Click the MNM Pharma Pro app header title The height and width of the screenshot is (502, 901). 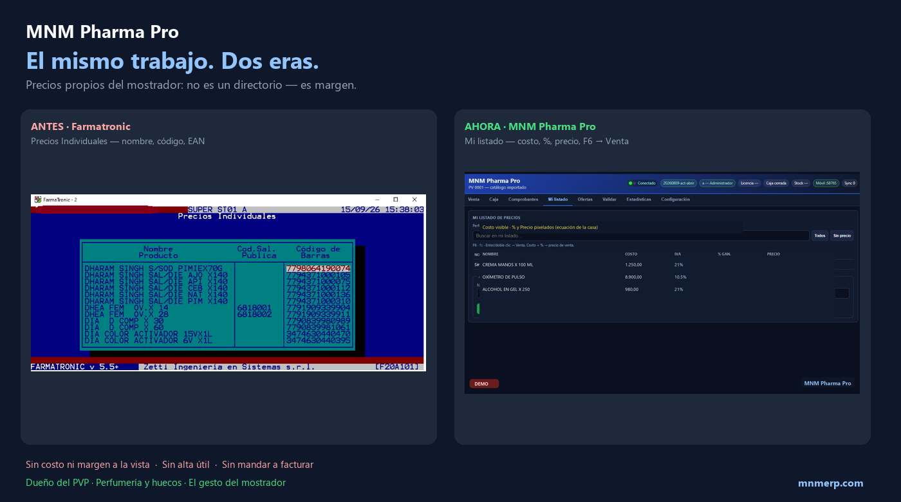pos(494,181)
